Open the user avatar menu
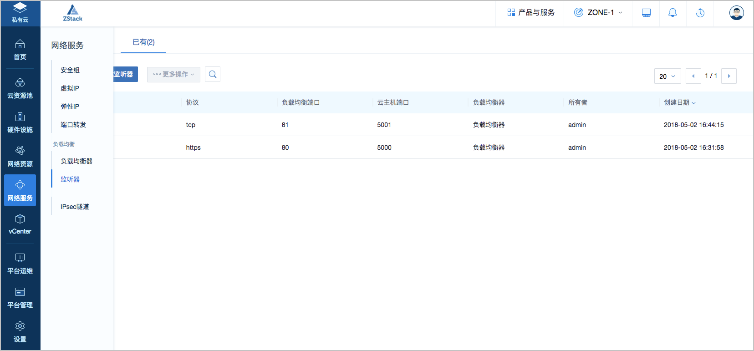Screen dimensions: 754x351 coord(736,13)
